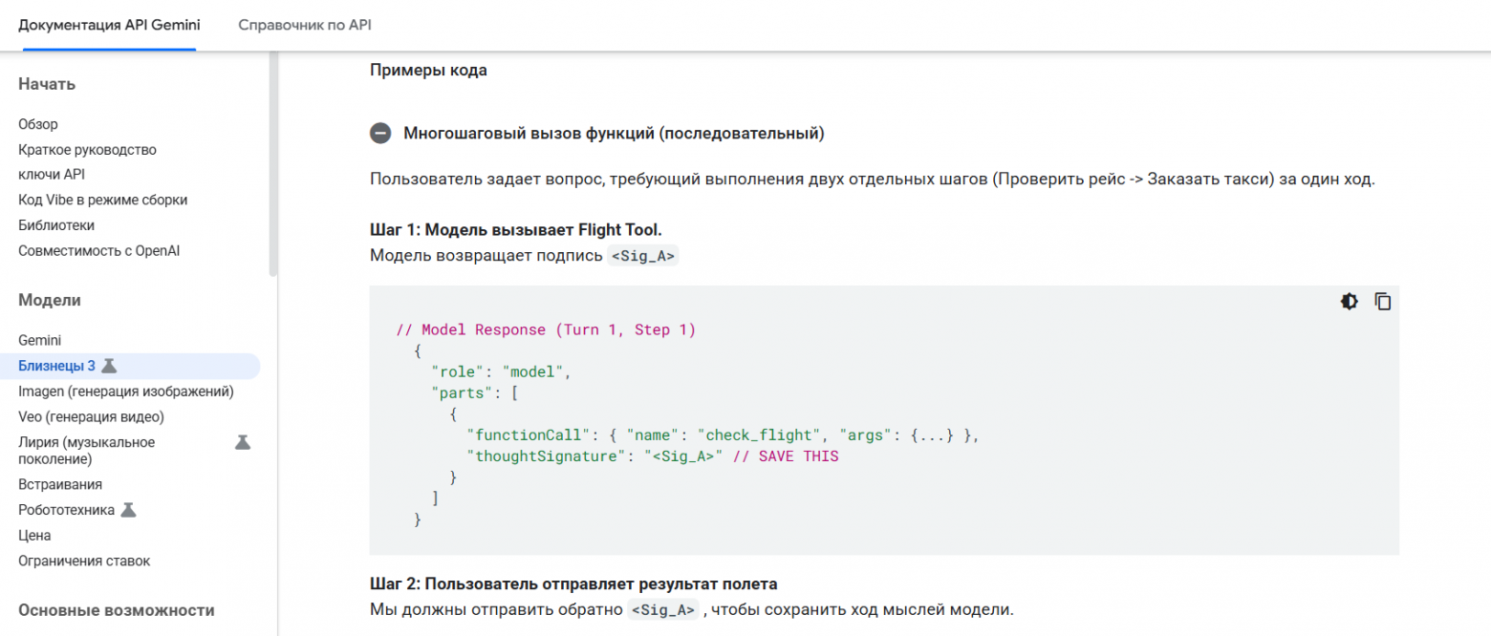
Task: Select the Документация API Gemini tab
Action: tap(108, 26)
